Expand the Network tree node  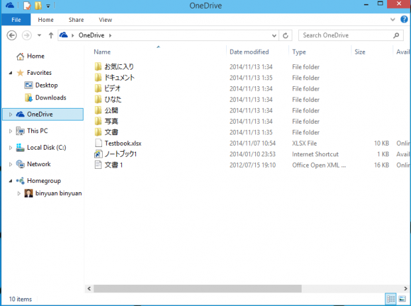(x=11, y=164)
